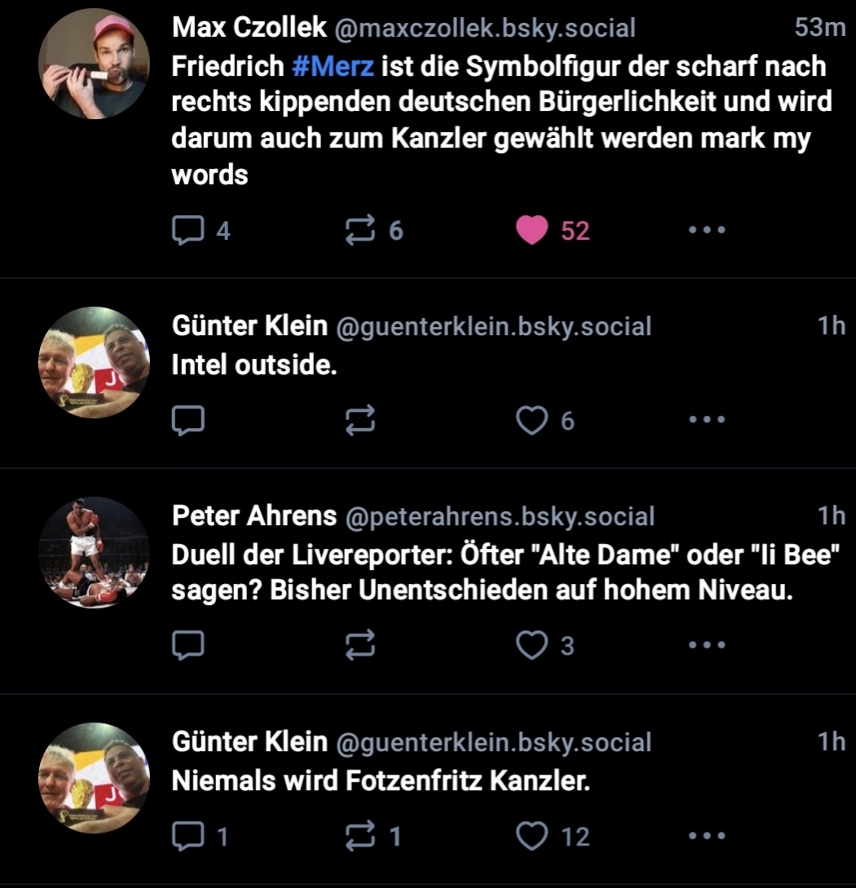Open the "Intel outside." post text
The height and width of the screenshot is (888, 856).
(254, 366)
